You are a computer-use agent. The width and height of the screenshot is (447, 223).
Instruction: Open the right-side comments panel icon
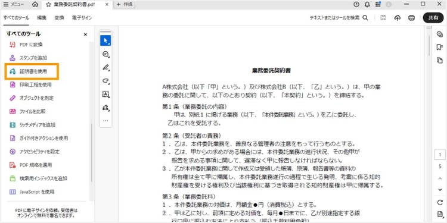coord(440,34)
